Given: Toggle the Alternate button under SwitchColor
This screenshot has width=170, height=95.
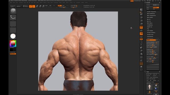Looking at the screenshot, I should coord(13,54).
